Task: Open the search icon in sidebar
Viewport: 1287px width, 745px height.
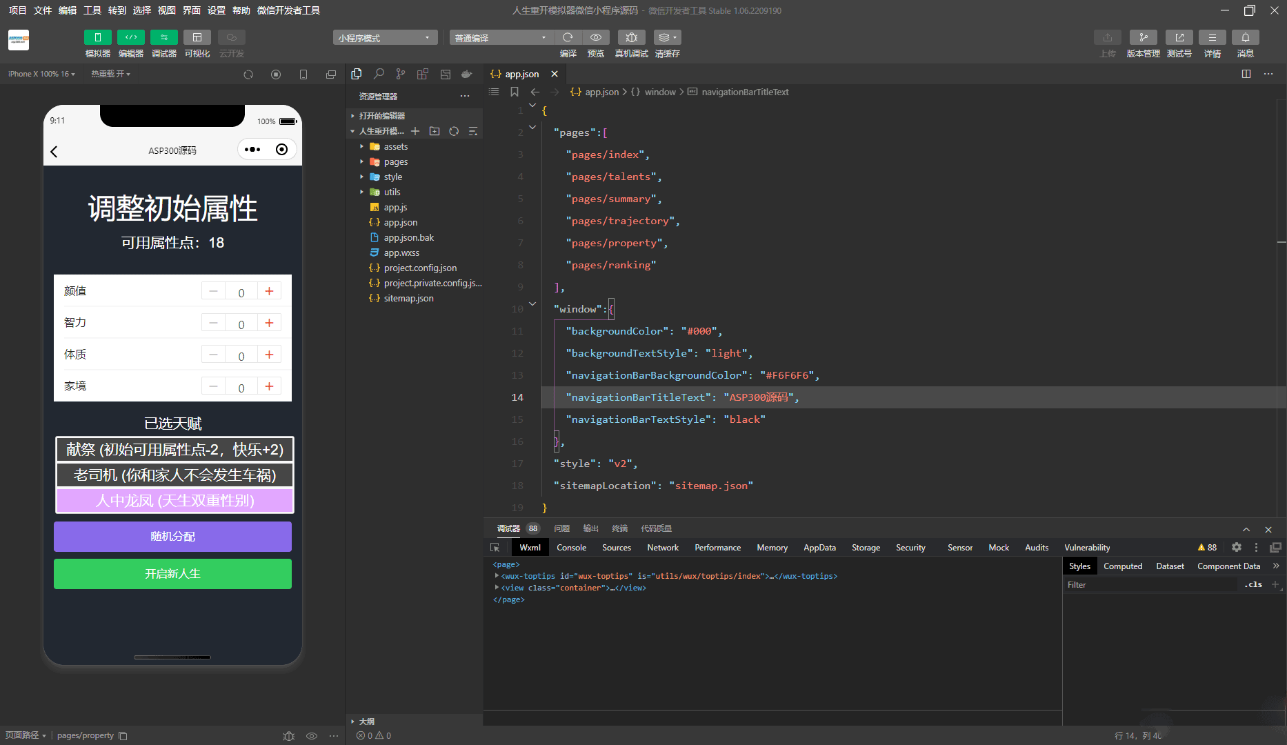Action: pyautogui.click(x=379, y=74)
